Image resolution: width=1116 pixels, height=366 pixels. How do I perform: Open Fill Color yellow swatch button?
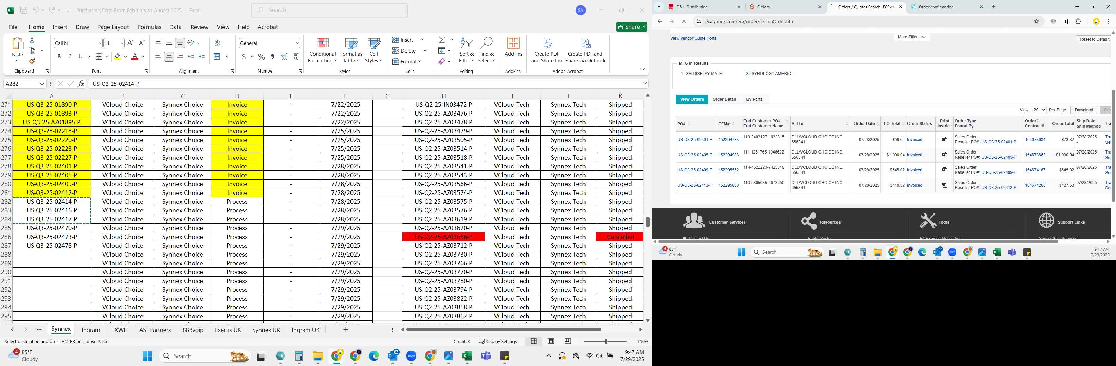pyautogui.click(x=118, y=57)
